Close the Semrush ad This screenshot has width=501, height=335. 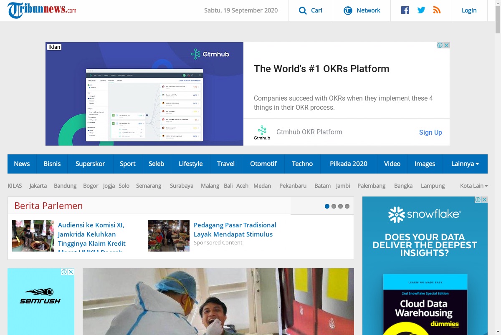[x=71, y=272]
